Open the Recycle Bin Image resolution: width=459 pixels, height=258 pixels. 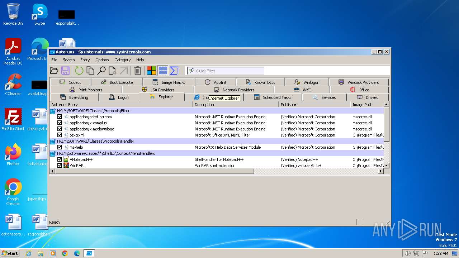pos(13,15)
